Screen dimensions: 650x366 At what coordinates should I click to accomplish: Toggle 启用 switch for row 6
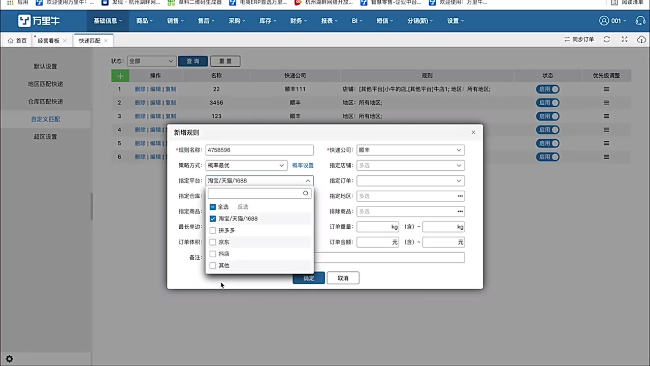tap(548, 157)
